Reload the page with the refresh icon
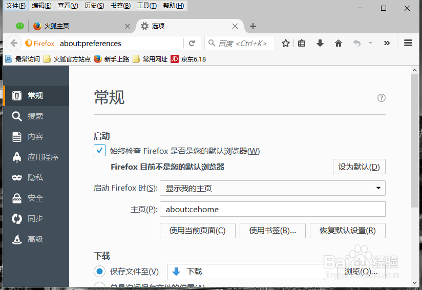This screenshot has height=290, width=422. click(192, 43)
